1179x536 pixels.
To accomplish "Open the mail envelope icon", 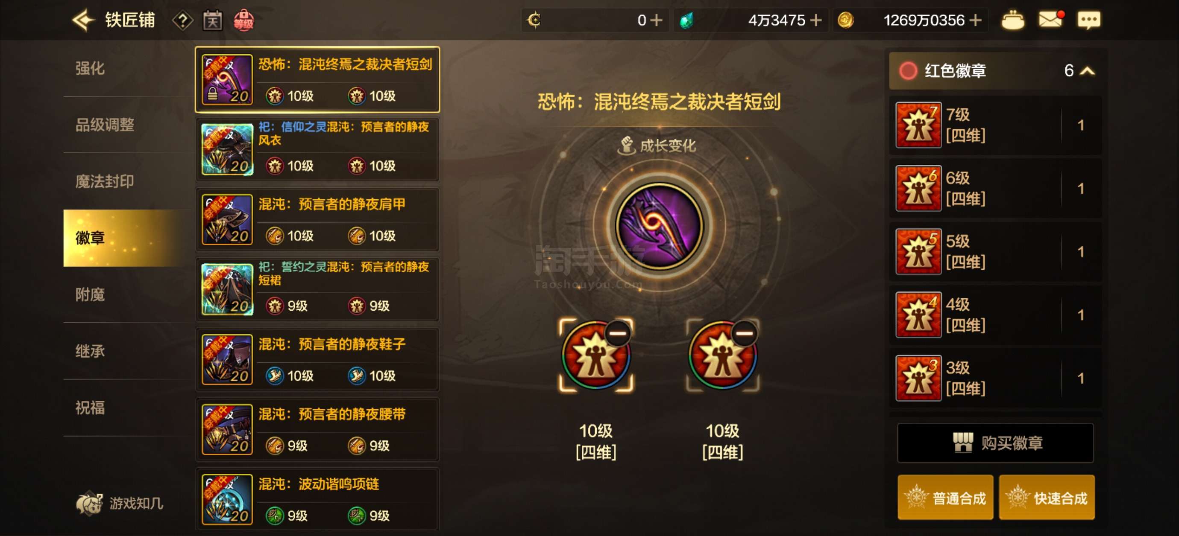I will tap(1051, 20).
